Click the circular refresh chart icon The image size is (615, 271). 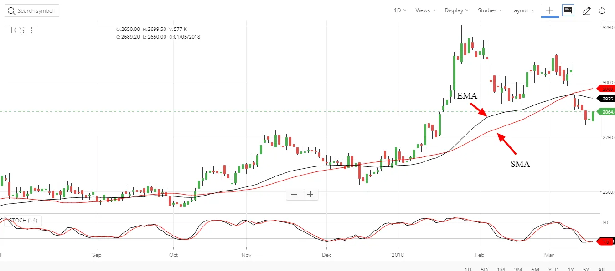click(602, 10)
